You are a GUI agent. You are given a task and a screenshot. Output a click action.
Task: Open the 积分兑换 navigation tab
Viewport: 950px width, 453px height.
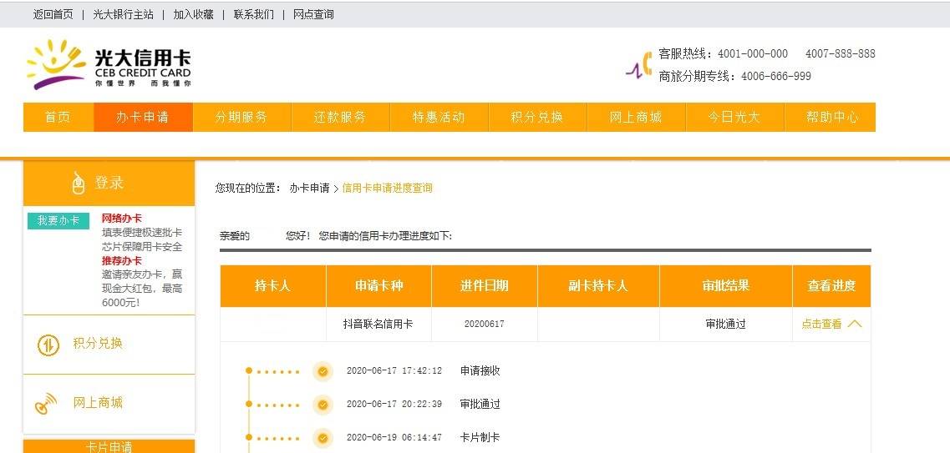[537, 117]
